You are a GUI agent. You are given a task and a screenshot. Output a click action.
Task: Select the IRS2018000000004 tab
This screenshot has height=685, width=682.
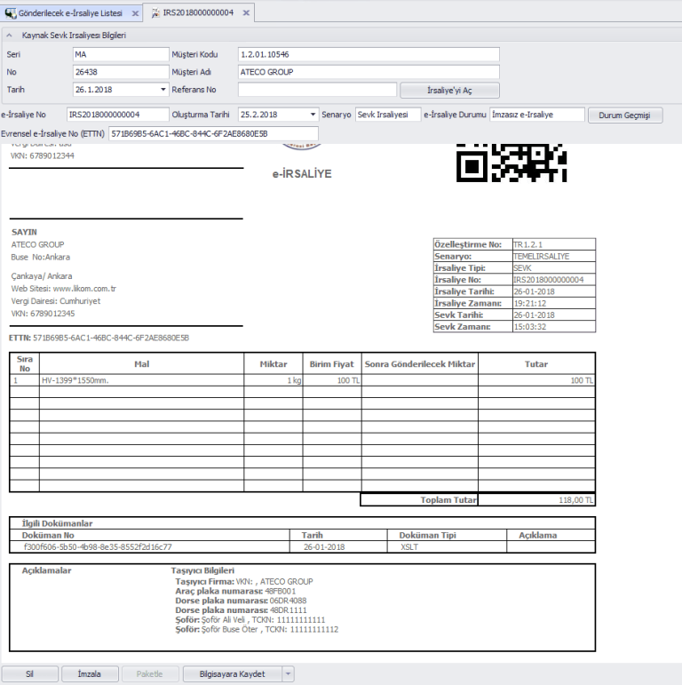(201, 13)
